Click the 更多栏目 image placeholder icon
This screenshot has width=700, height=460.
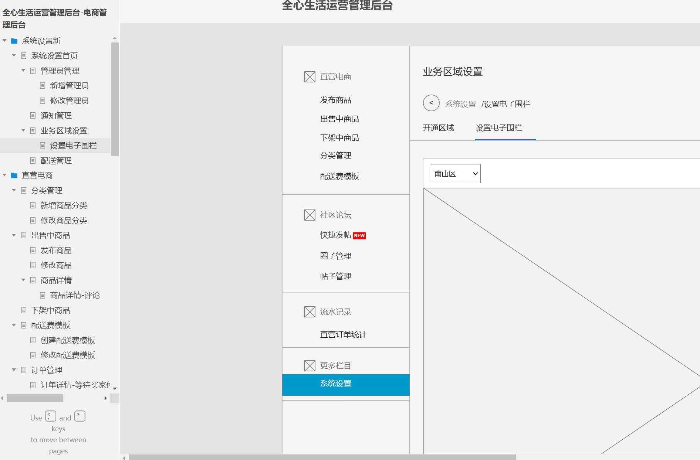tap(309, 365)
